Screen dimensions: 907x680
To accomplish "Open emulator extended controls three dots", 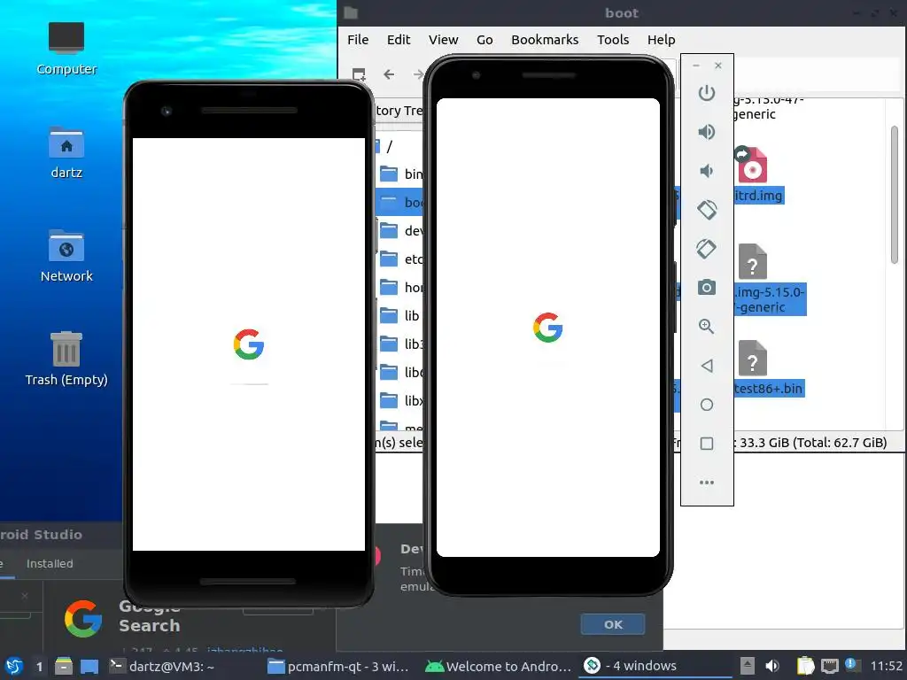I will click(x=706, y=483).
